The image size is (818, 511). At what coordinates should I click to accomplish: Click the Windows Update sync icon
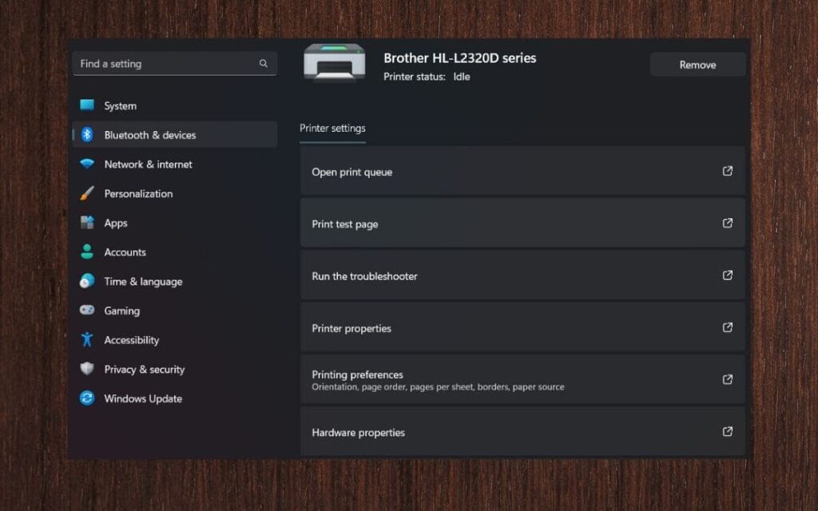87,398
